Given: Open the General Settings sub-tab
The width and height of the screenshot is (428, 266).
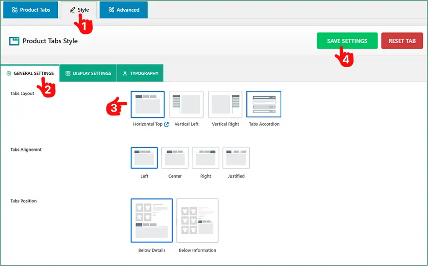Looking at the screenshot, I should (x=30, y=73).
